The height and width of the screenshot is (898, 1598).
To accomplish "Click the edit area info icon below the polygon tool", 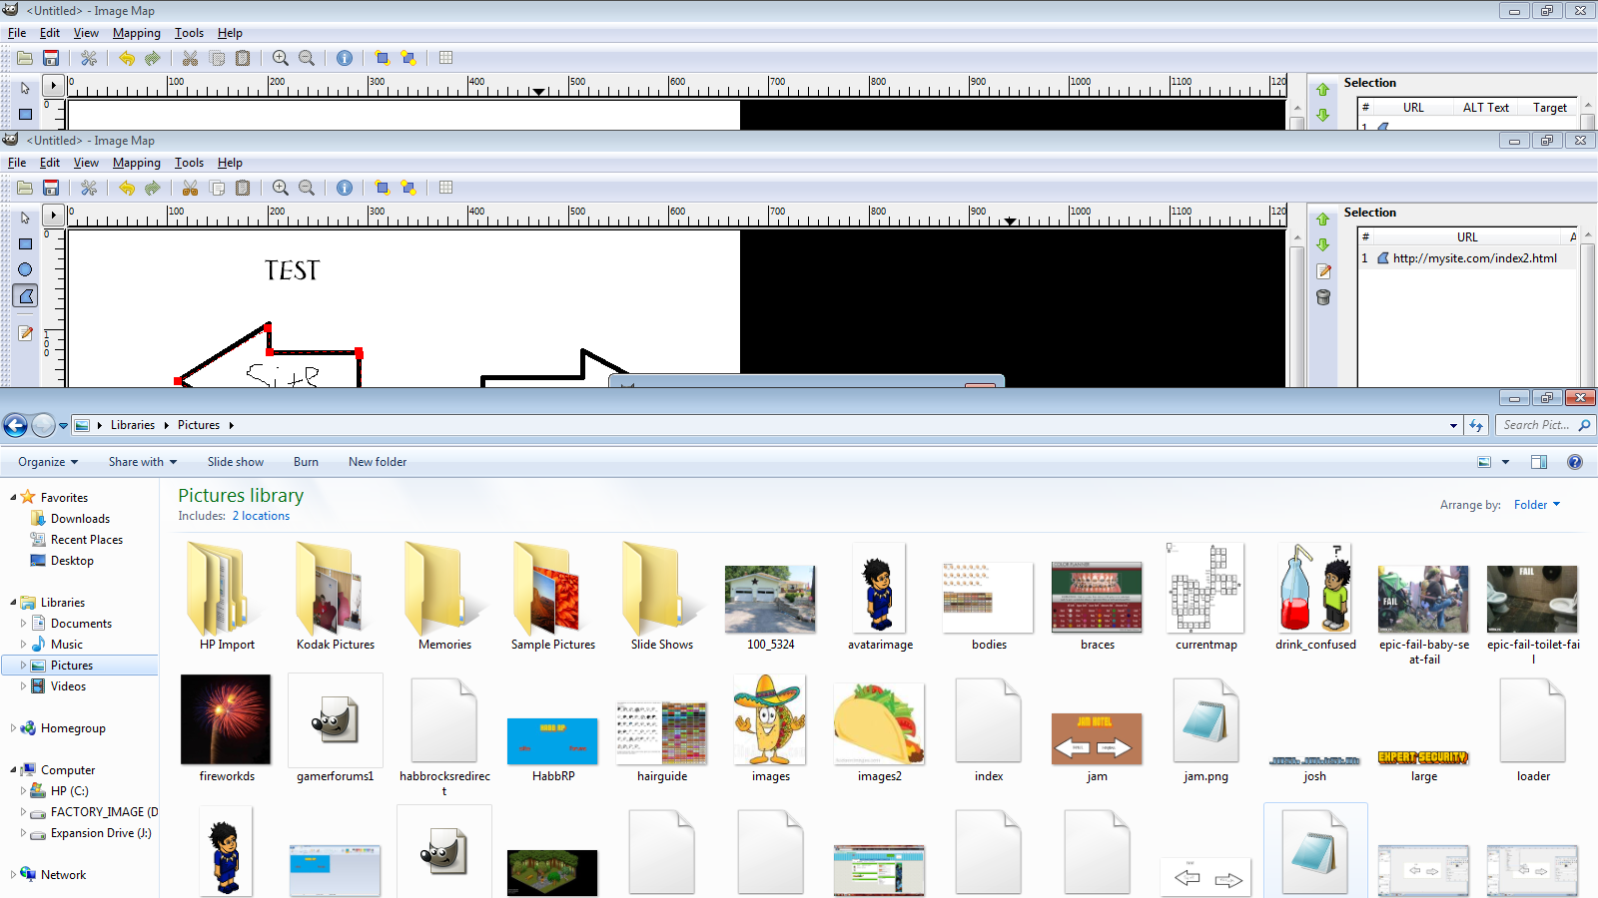I will point(25,333).
